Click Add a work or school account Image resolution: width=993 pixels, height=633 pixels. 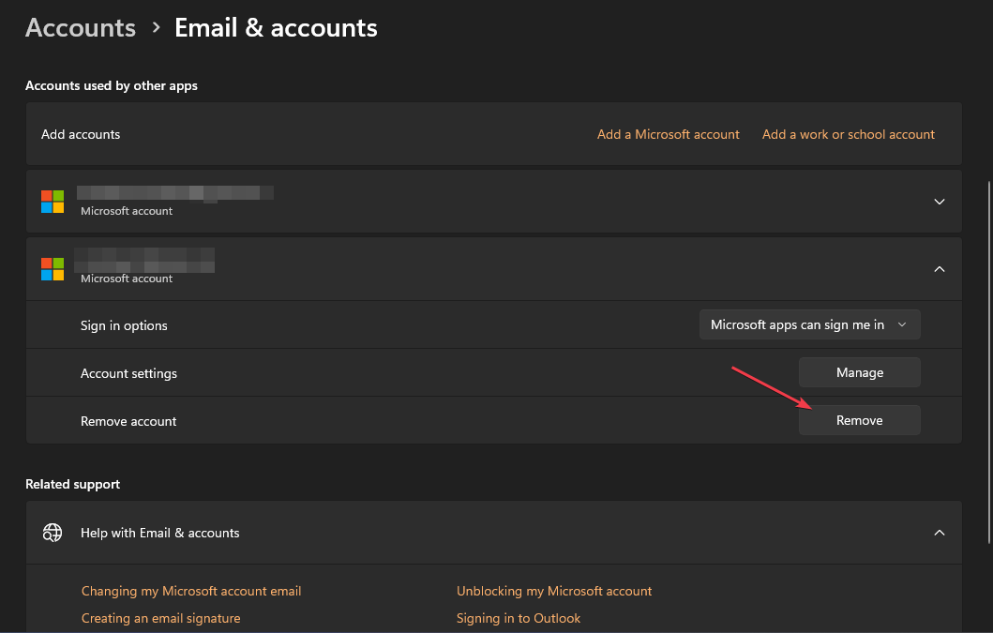848,134
